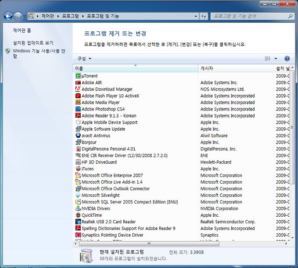Click the Synaptics publisher cell
The width and height of the screenshot is (298, 268).
click(x=209, y=235)
